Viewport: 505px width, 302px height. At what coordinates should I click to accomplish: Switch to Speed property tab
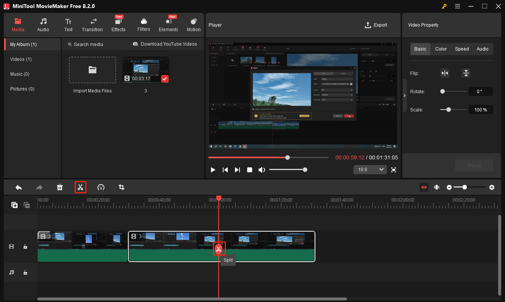[x=462, y=49]
